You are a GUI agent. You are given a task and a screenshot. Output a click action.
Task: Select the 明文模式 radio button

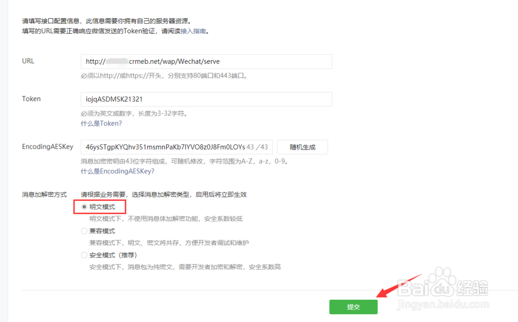click(84, 207)
